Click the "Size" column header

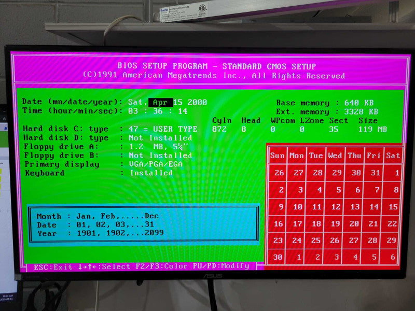pos(368,121)
